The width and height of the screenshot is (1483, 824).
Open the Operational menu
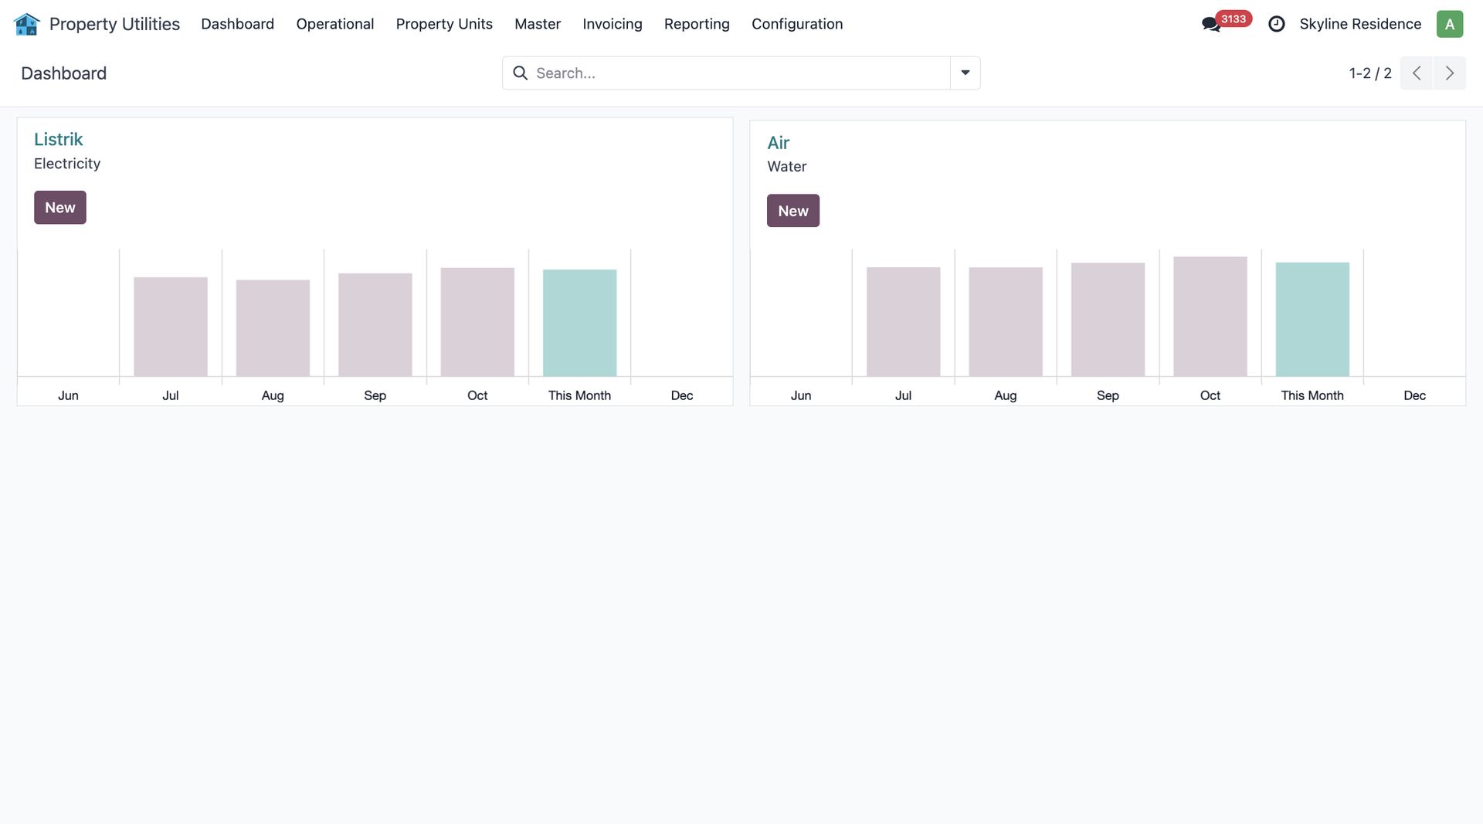tap(334, 24)
